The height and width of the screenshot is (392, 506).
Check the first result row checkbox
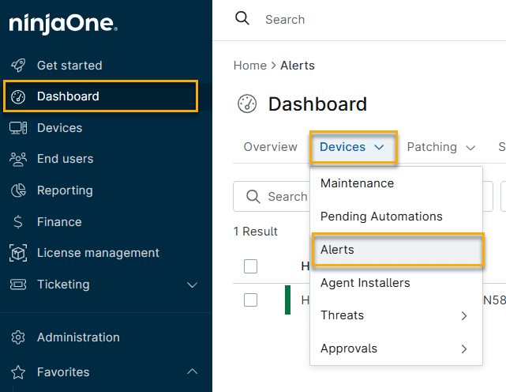click(250, 300)
